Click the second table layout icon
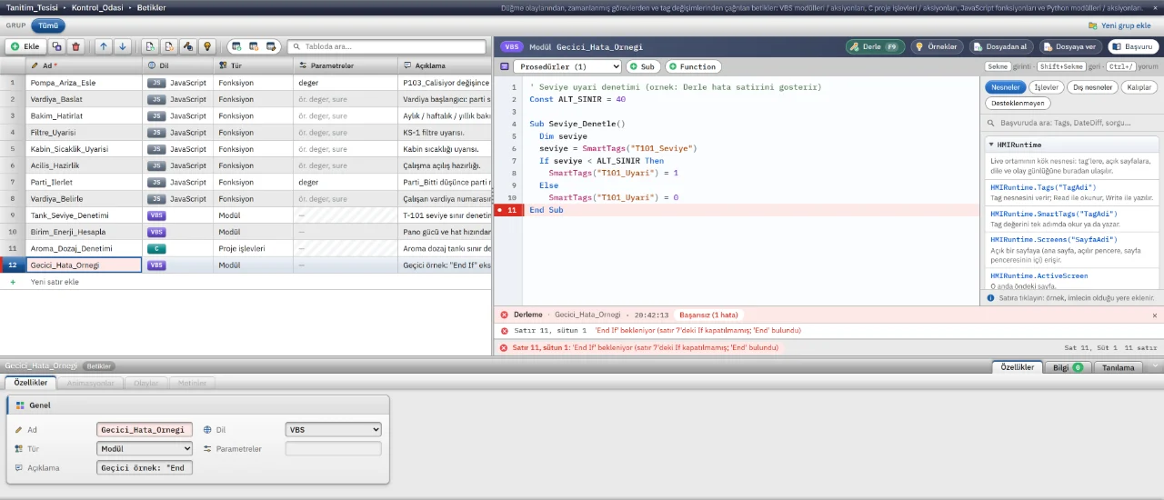Screen dimensions: 1164x500 [x=254, y=46]
